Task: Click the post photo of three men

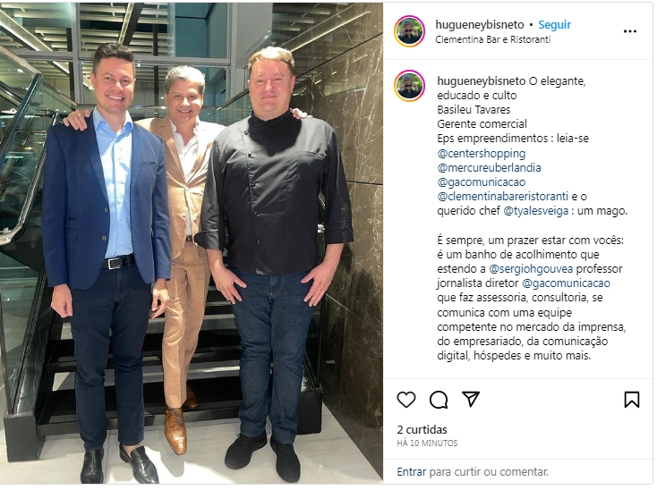Action: 193,244
